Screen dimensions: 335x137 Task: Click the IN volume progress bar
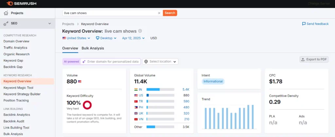click(x=160, y=89)
